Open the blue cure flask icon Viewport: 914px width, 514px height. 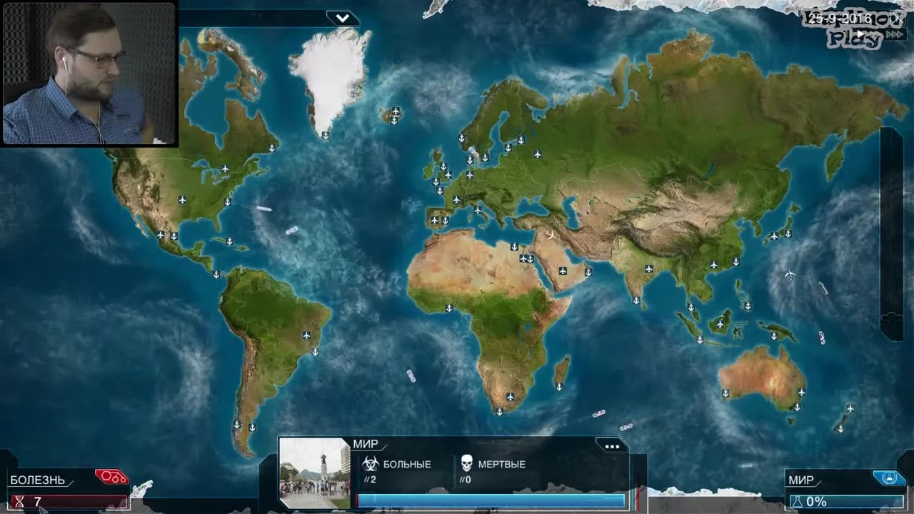(x=890, y=478)
